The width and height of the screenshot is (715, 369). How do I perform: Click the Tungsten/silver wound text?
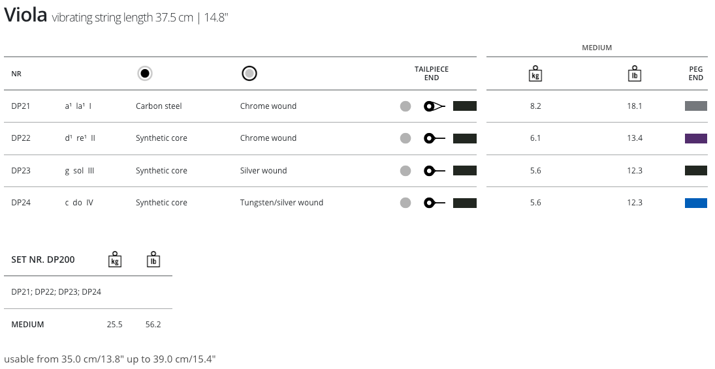click(281, 203)
